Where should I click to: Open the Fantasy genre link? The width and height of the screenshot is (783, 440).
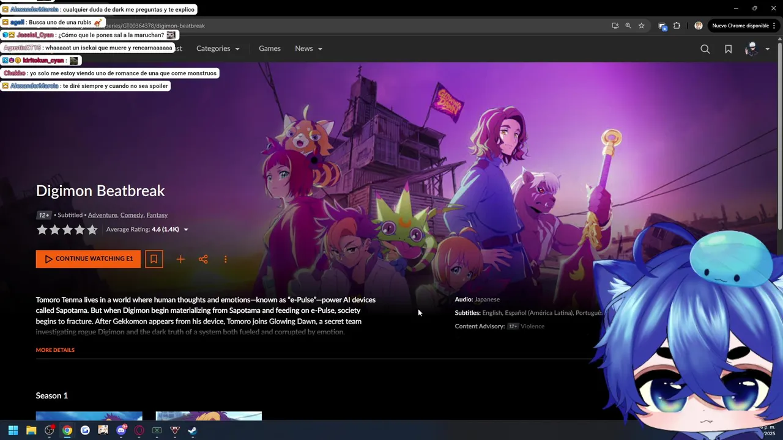click(x=157, y=215)
